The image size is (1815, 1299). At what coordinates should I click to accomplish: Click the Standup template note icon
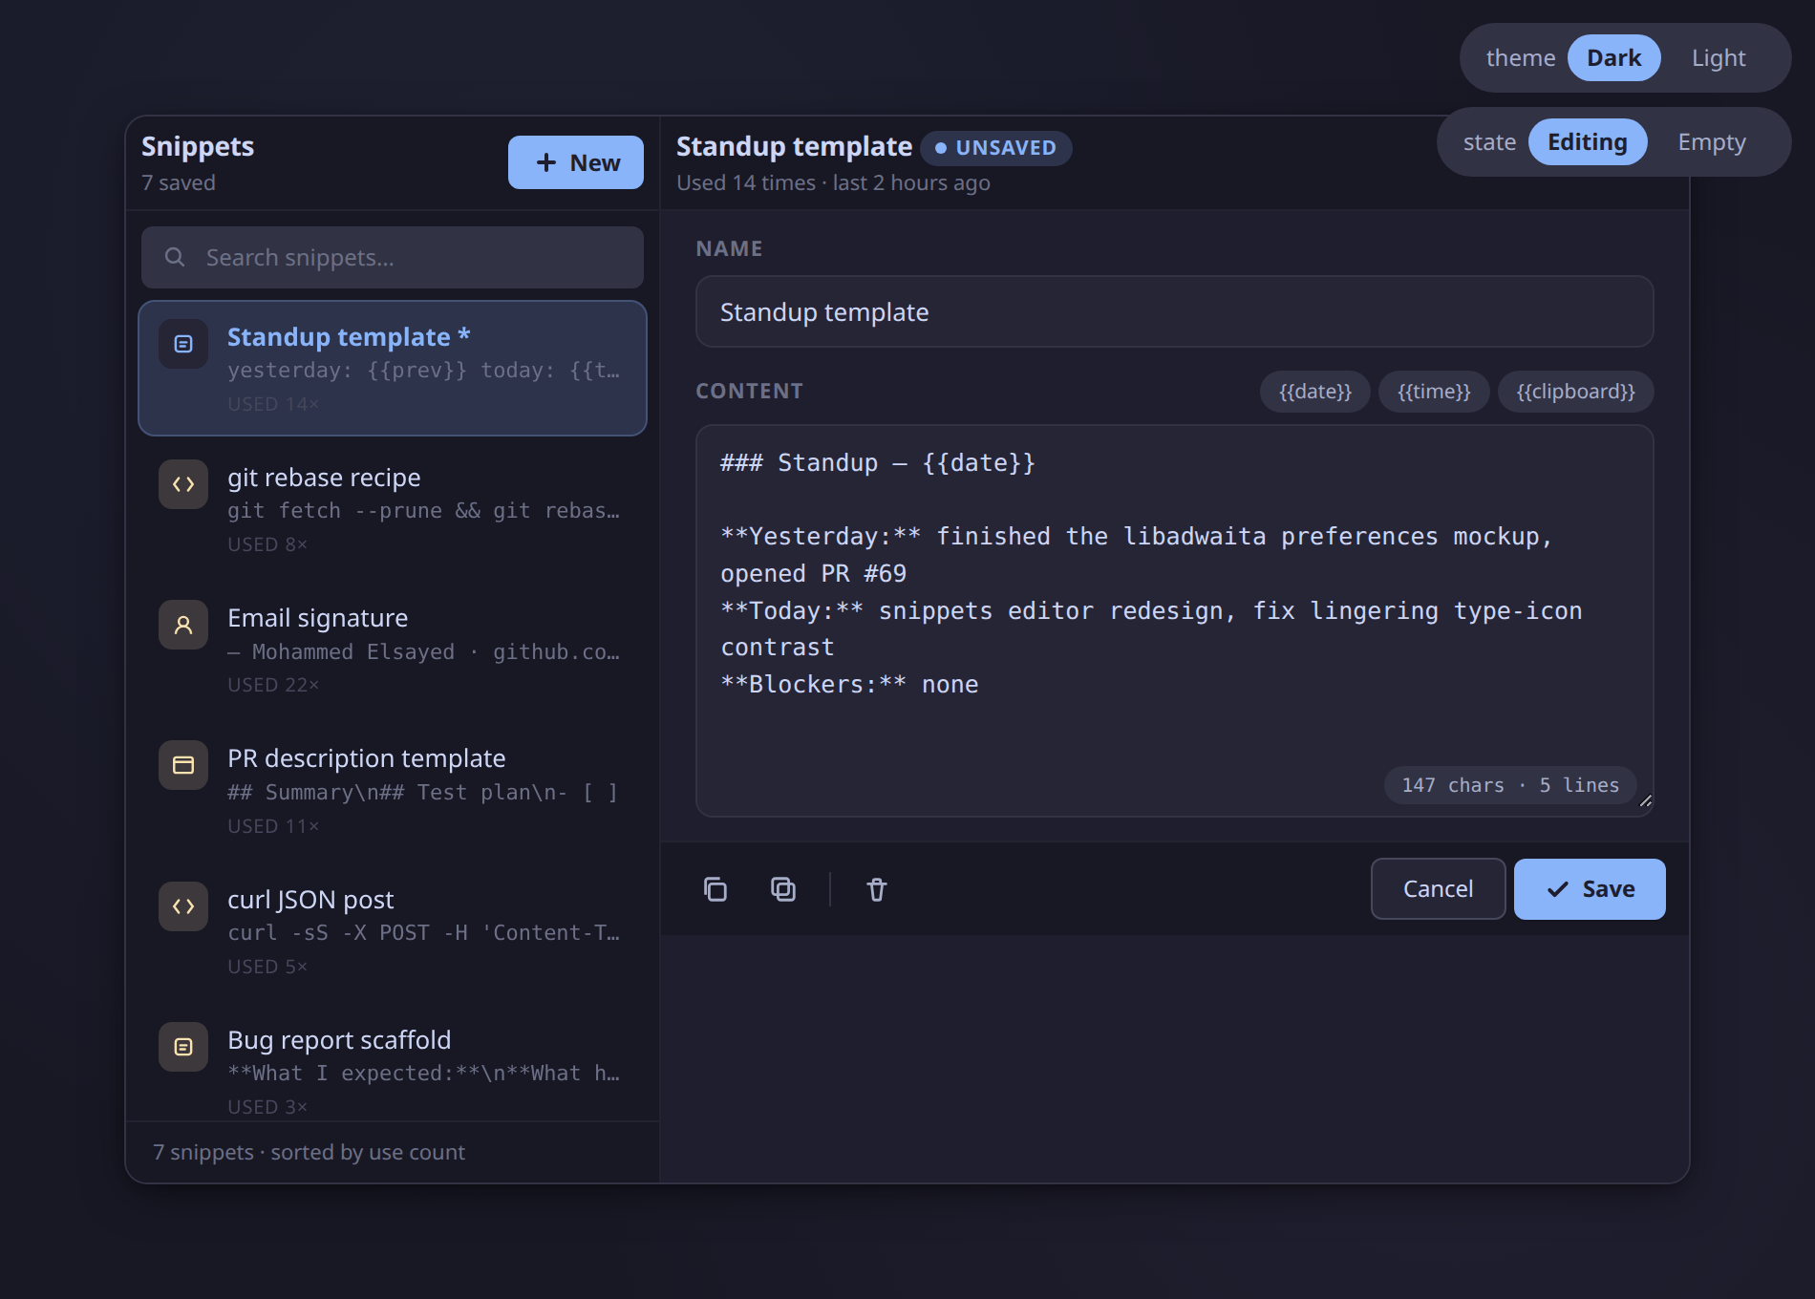click(183, 344)
